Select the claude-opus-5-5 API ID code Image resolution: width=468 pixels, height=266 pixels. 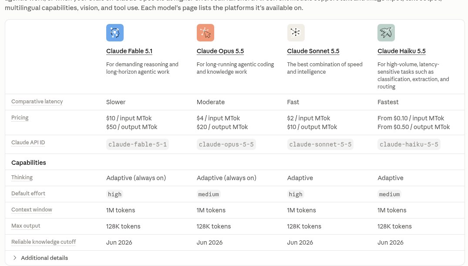pos(226,144)
